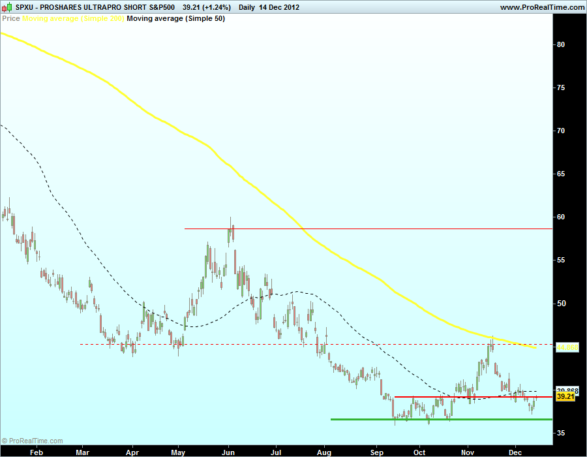This screenshot has width=587, height=457.
Task: Click the yellow 44.868 moving average value tag
Action: pyautogui.click(x=567, y=347)
